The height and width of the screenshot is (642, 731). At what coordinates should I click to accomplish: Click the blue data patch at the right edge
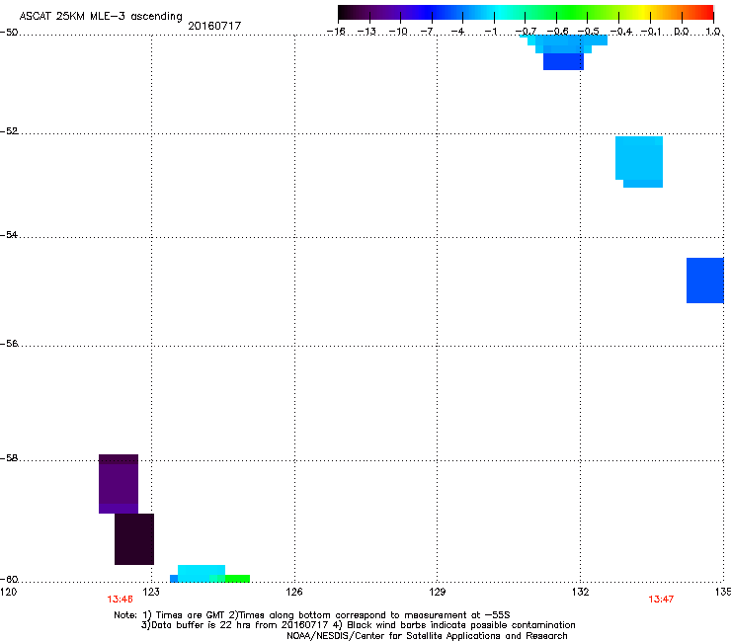coord(705,281)
